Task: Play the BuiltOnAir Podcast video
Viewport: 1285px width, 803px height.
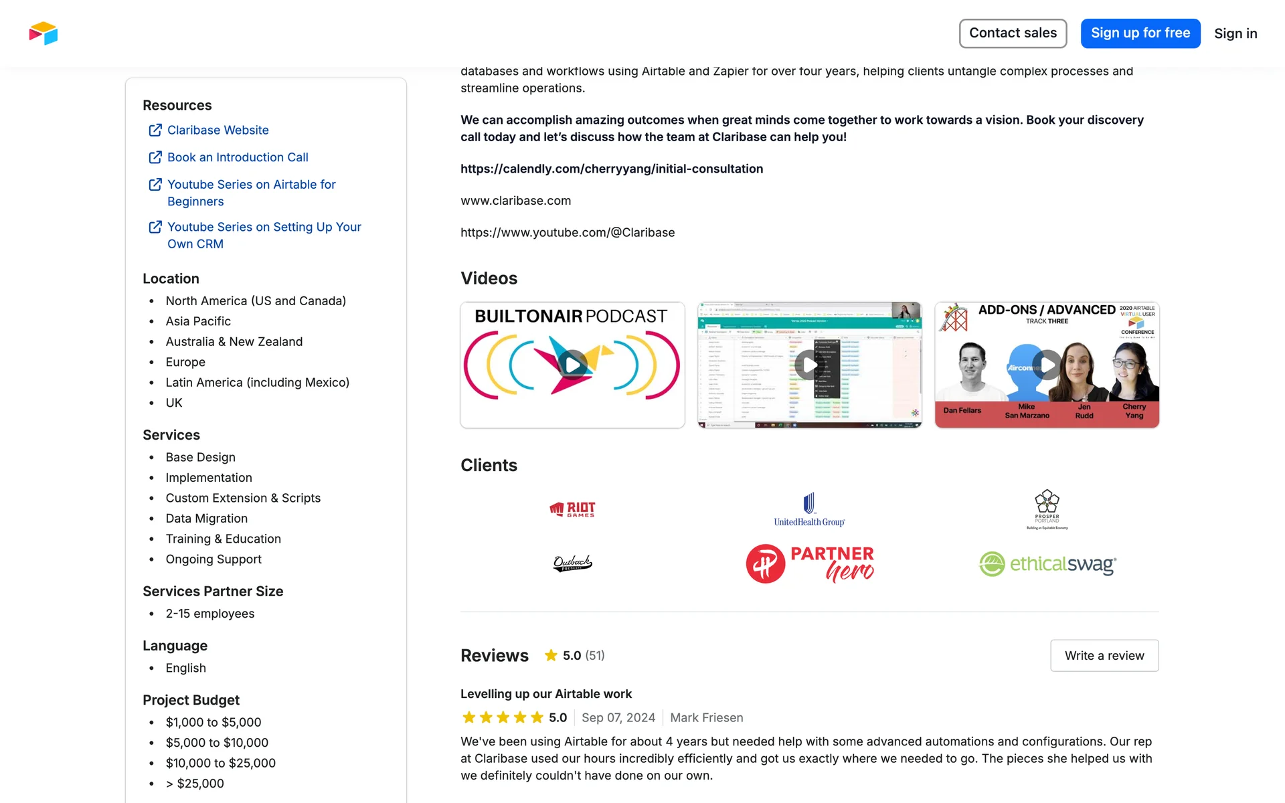Action: (572, 365)
